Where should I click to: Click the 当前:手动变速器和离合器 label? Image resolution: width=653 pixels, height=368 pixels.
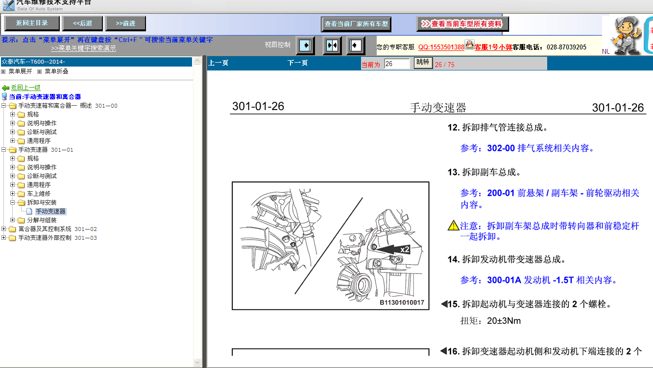(x=45, y=97)
